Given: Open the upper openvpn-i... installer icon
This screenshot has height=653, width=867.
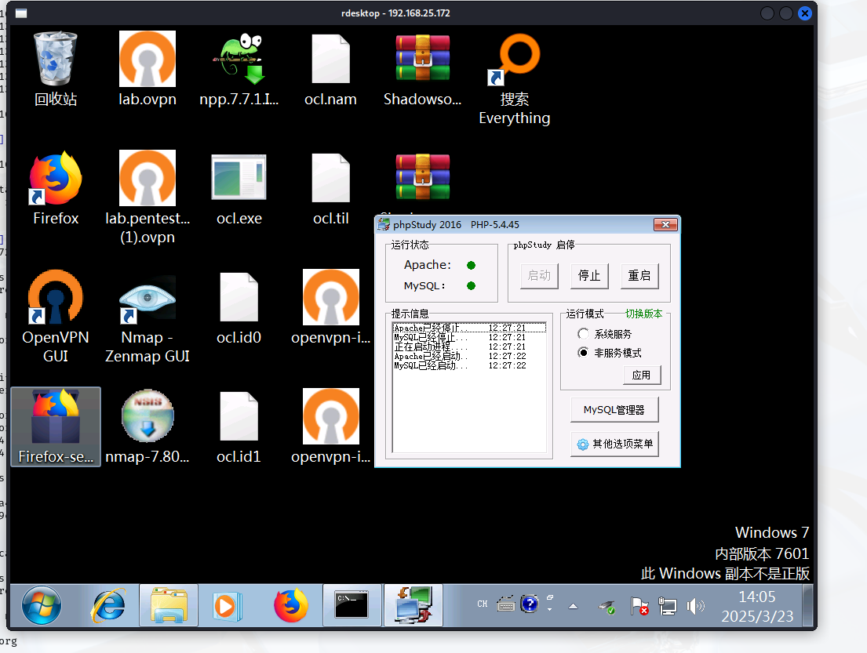Looking at the screenshot, I should click(330, 307).
